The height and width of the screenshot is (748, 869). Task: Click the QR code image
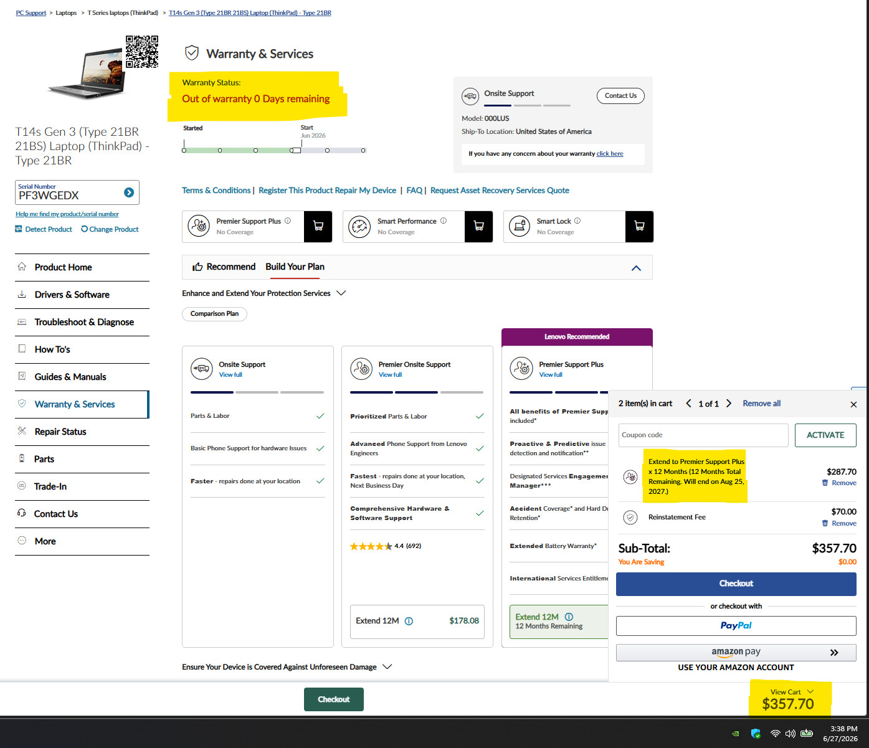142,52
